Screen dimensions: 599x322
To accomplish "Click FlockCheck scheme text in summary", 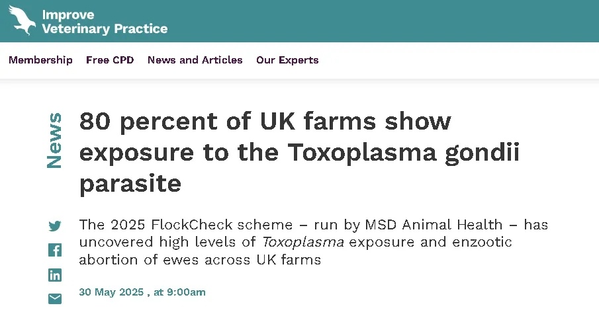I will click(192, 225).
